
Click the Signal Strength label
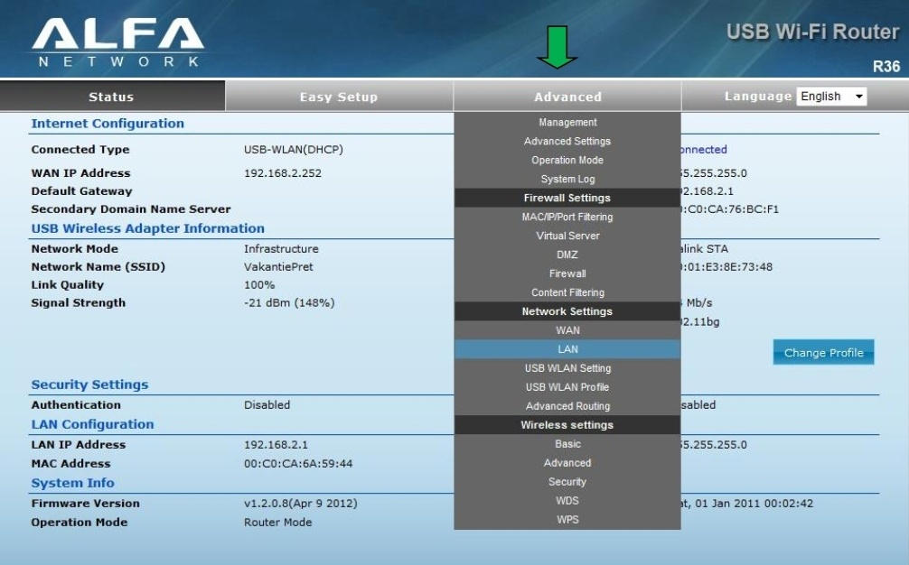click(79, 302)
